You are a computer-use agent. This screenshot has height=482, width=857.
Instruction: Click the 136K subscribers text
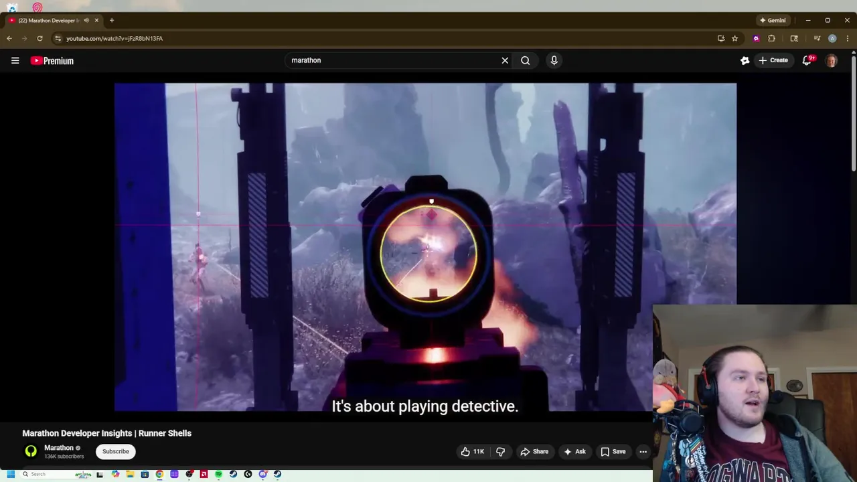[64, 457]
